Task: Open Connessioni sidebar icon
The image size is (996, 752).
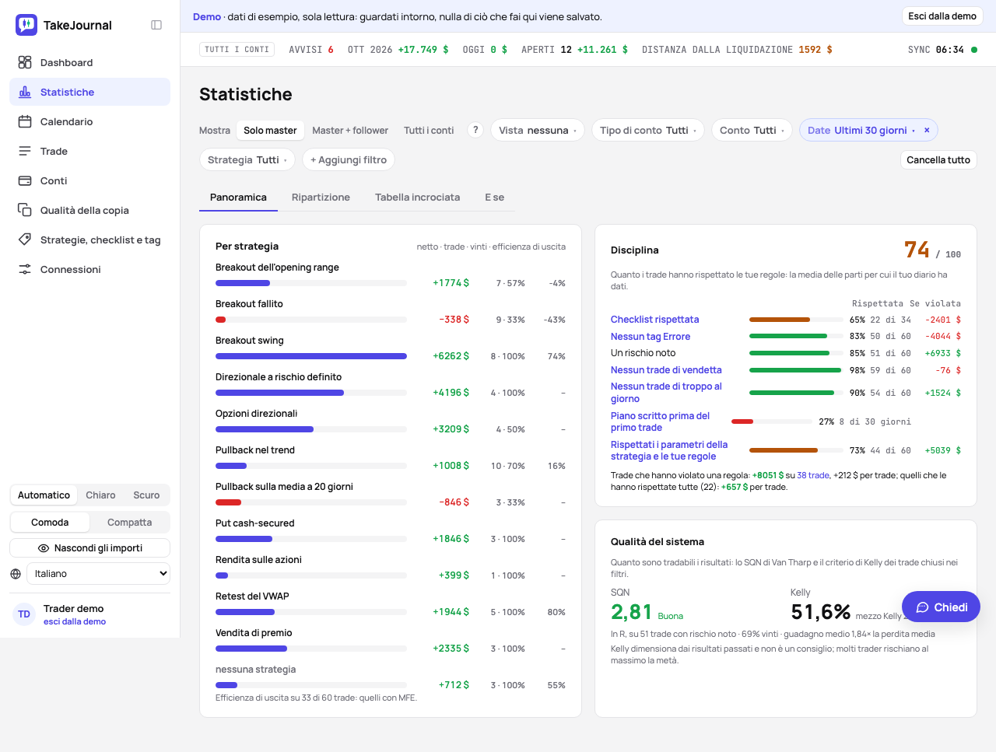Action: 25,269
